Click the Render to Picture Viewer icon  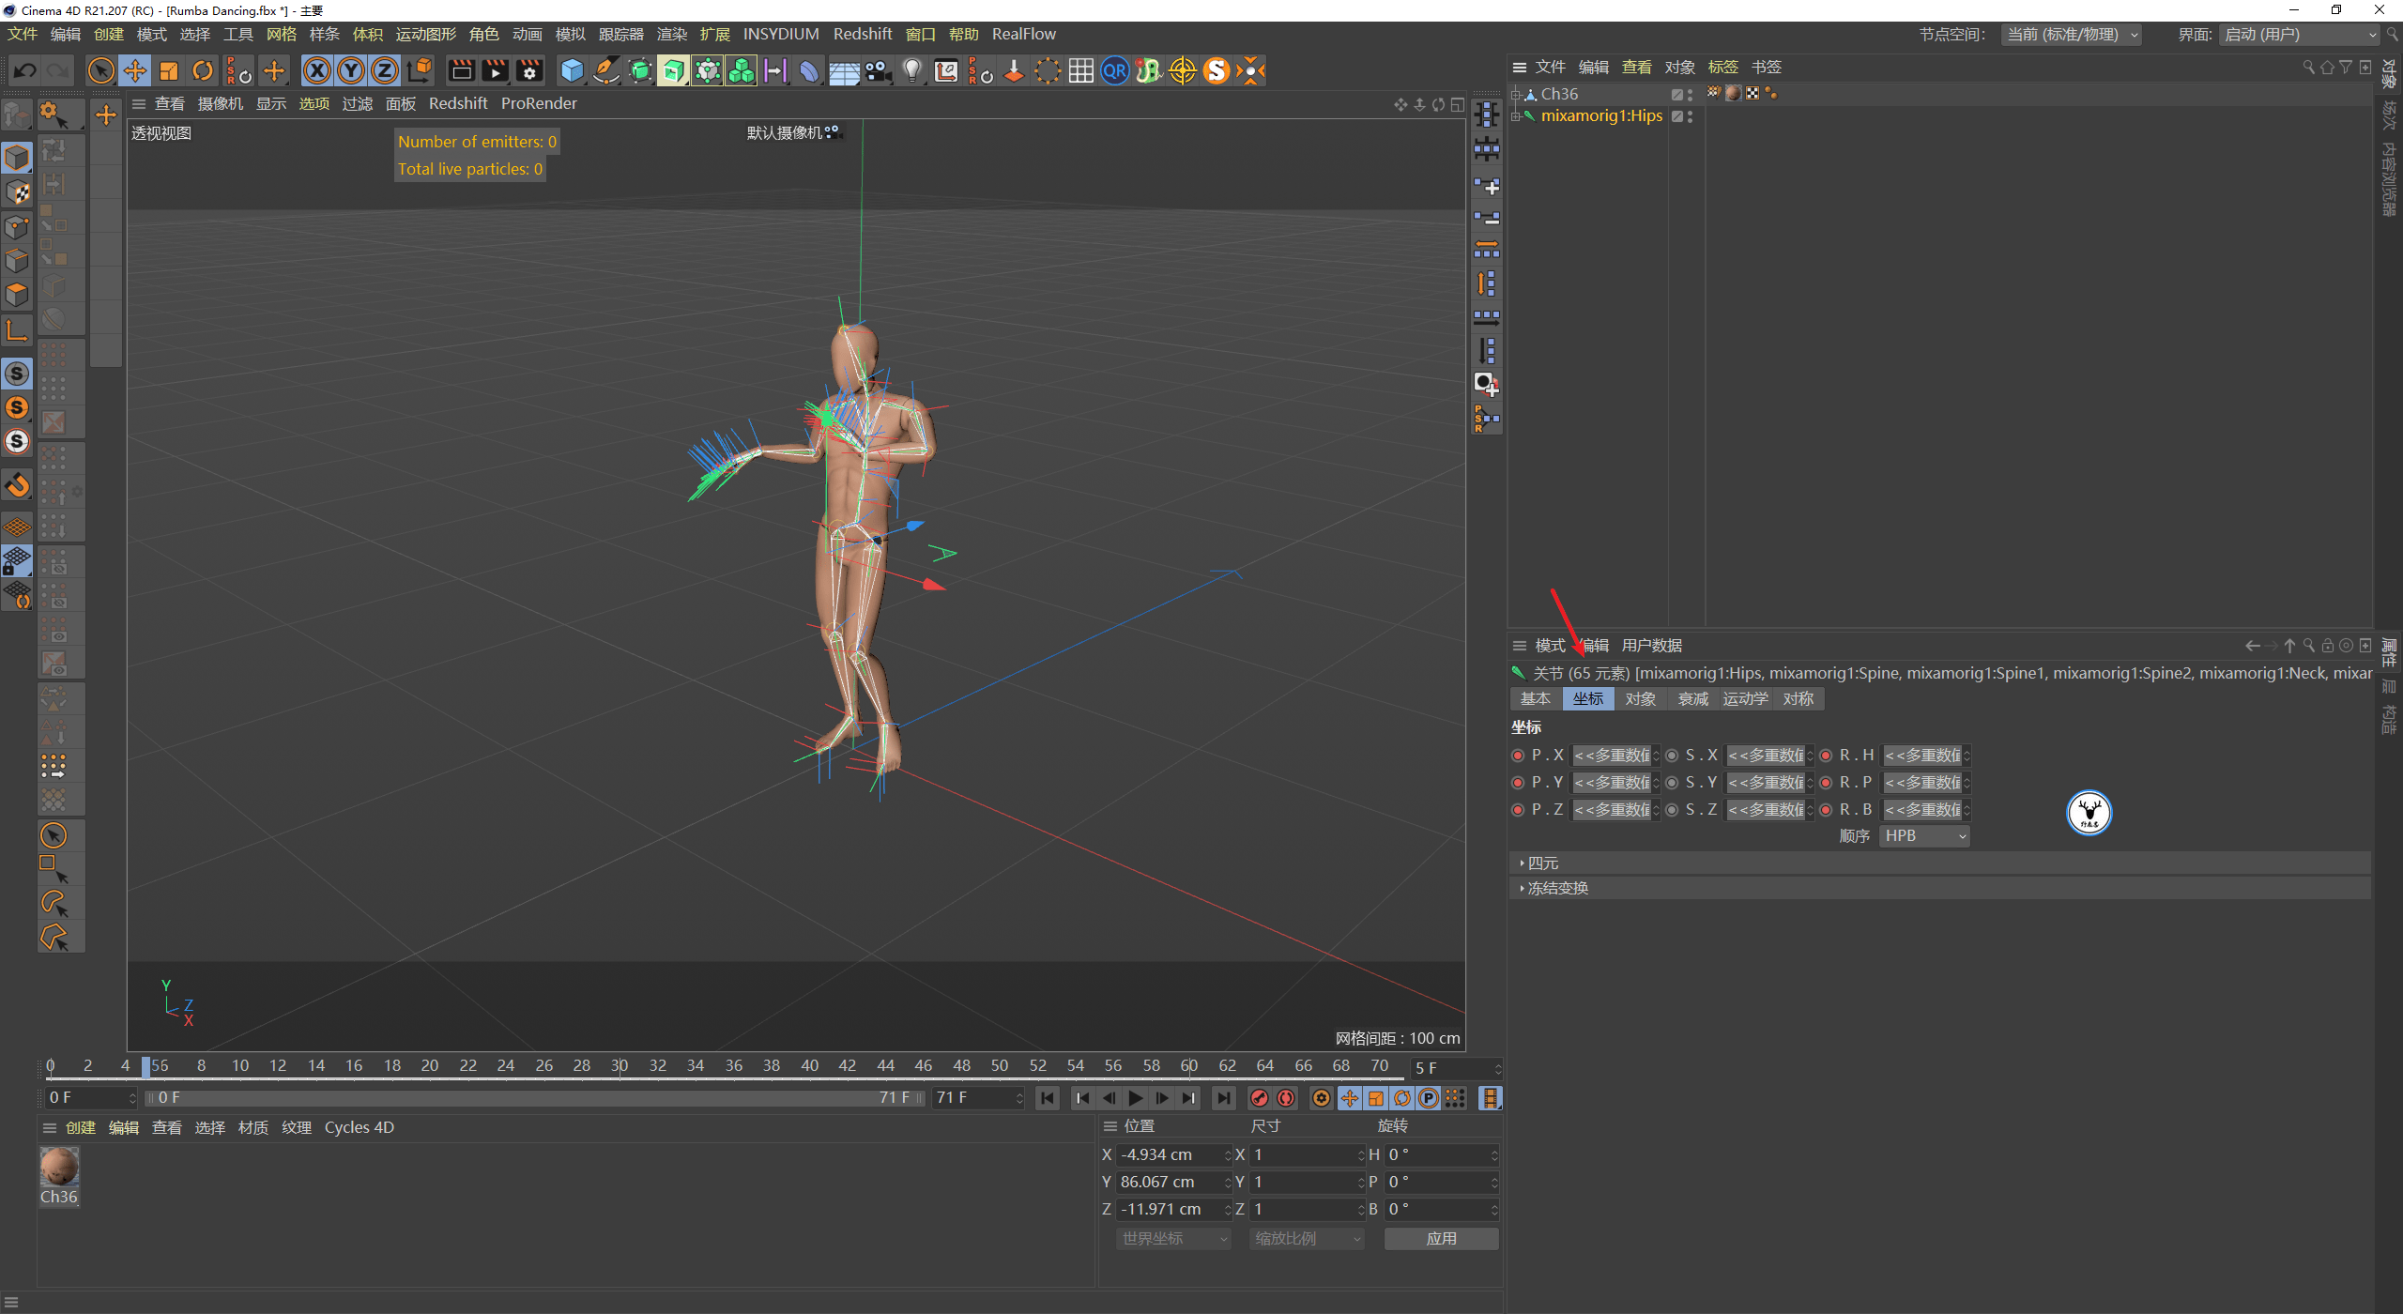point(495,70)
